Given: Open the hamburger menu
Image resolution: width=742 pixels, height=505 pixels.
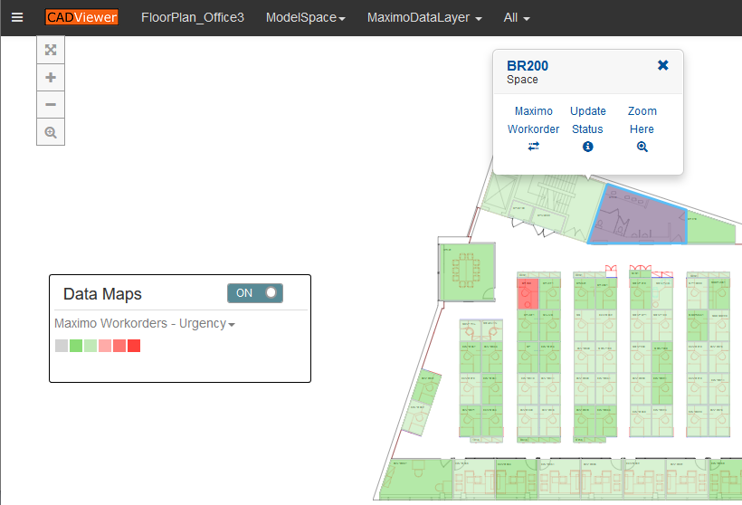Looking at the screenshot, I should 17,17.
